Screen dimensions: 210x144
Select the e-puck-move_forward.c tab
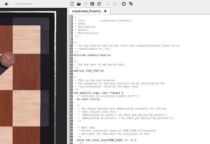click(86, 11)
